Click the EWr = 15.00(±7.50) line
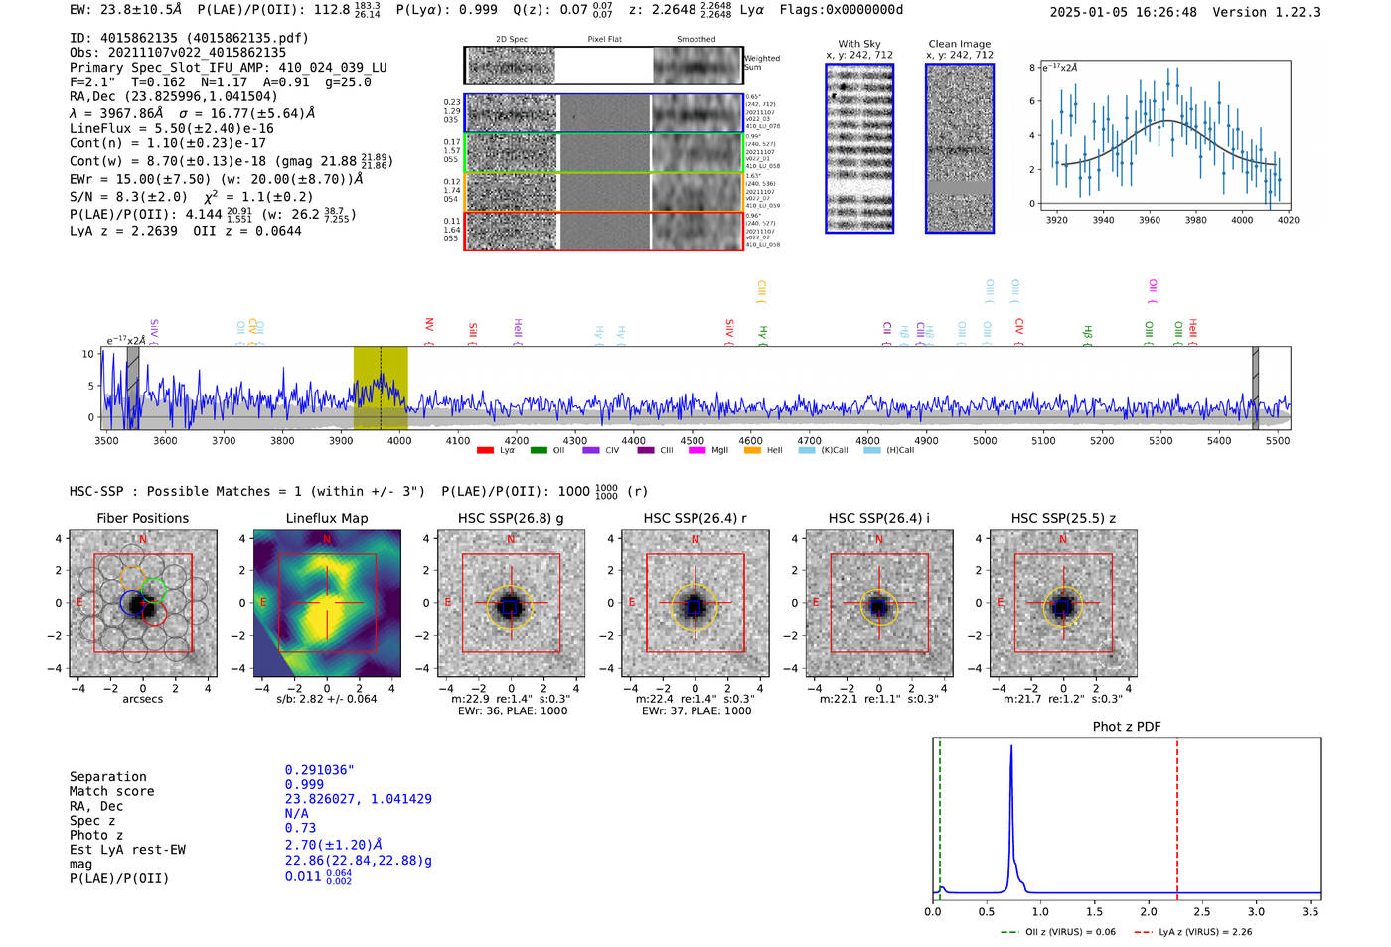The image size is (1391, 947). (216, 179)
